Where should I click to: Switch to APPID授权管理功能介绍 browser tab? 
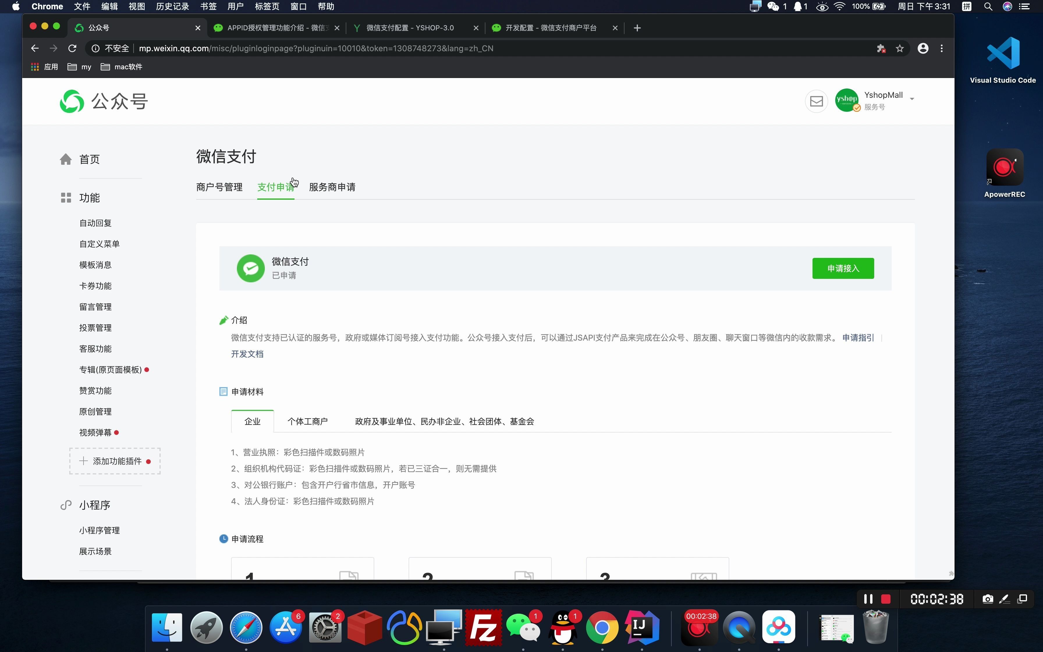coord(277,28)
